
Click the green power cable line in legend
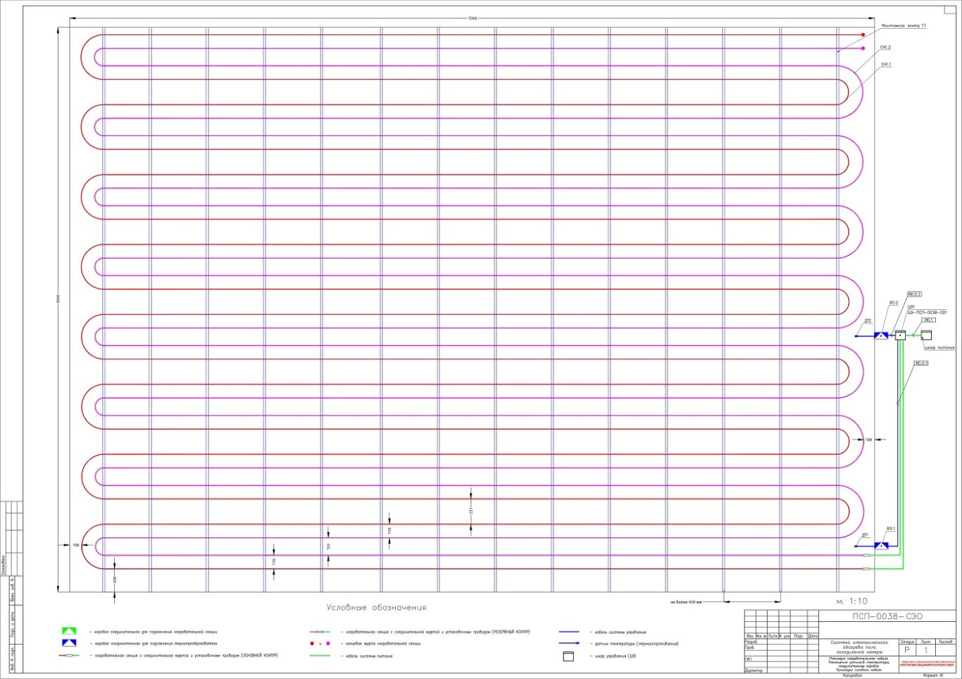(320, 656)
